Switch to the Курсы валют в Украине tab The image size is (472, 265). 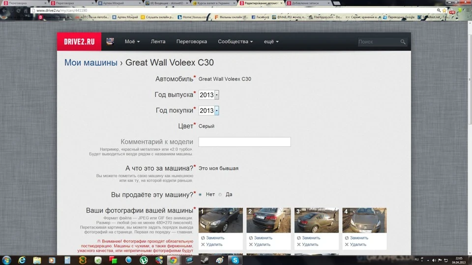(x=214, y=3)
